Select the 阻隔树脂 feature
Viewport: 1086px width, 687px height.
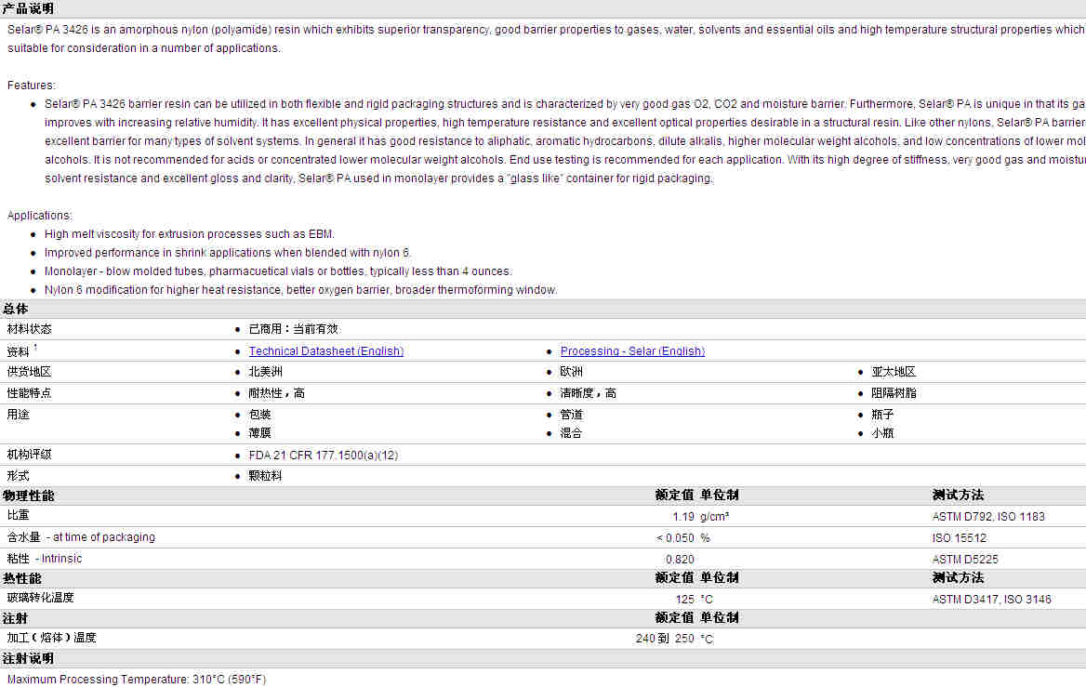click(894, 393)
